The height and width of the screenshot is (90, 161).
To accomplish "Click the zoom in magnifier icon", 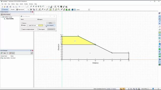I will [134, 89].
